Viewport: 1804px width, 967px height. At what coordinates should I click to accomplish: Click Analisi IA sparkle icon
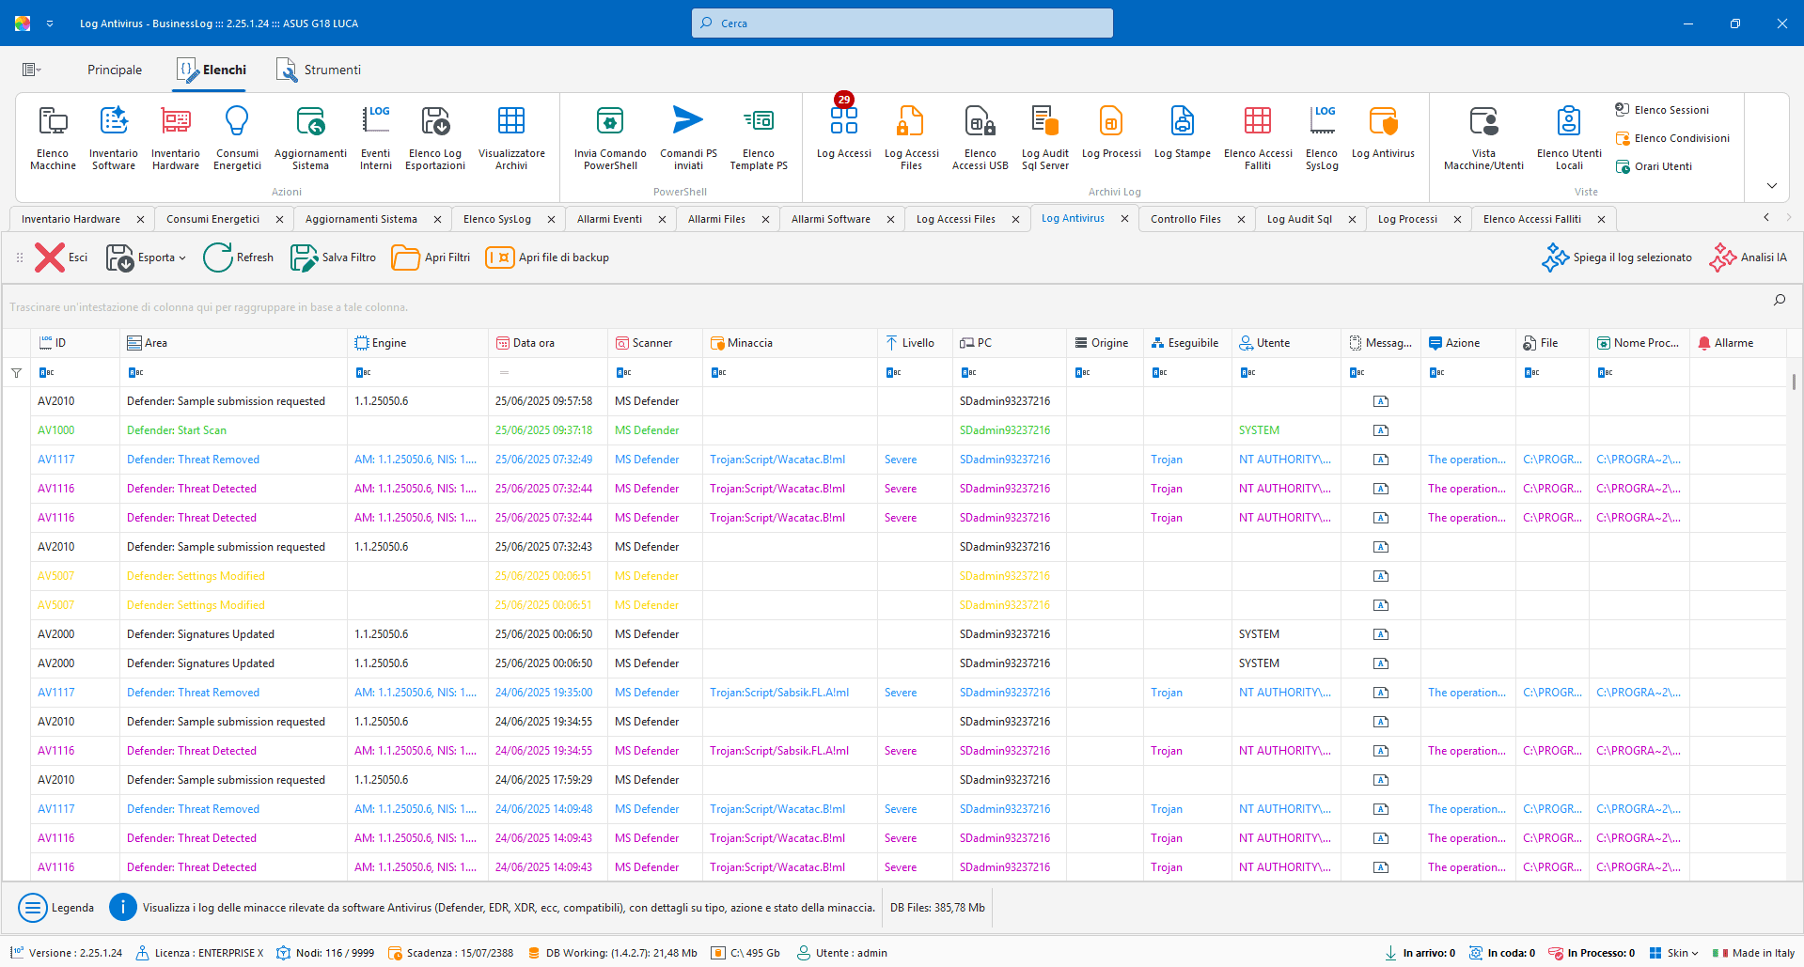pyautogui.click(x=1722, y=257)
